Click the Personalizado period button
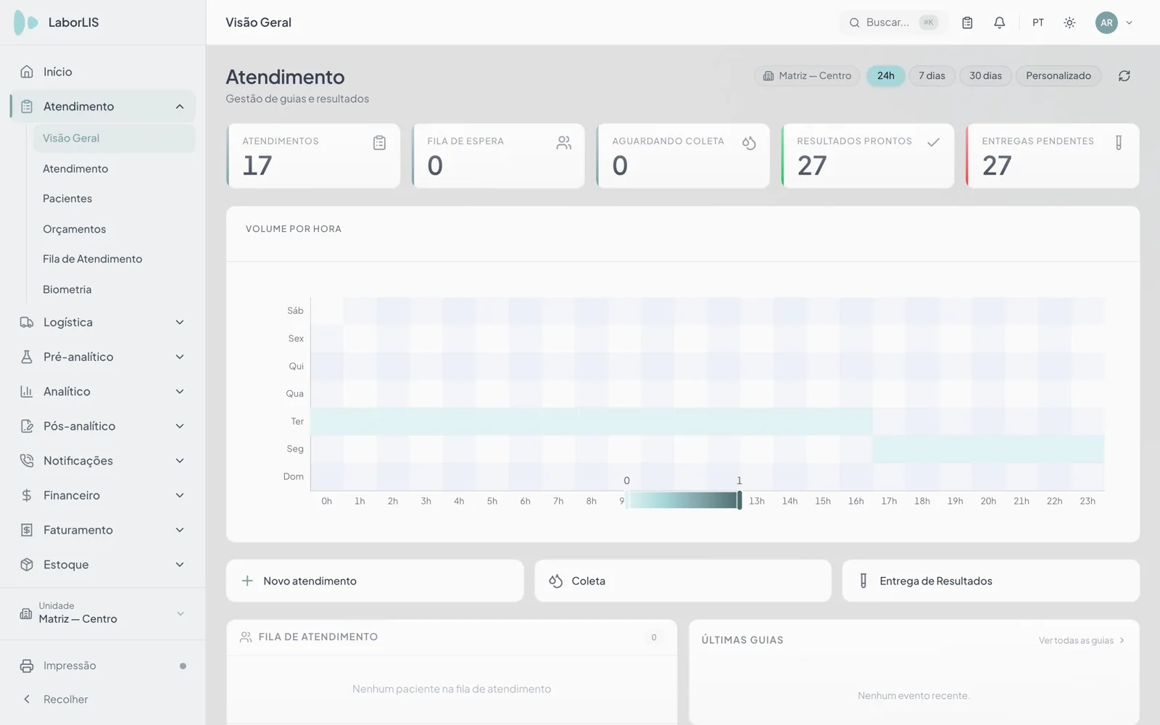Screen dimensions: 1160x725 click(1058, 75)
